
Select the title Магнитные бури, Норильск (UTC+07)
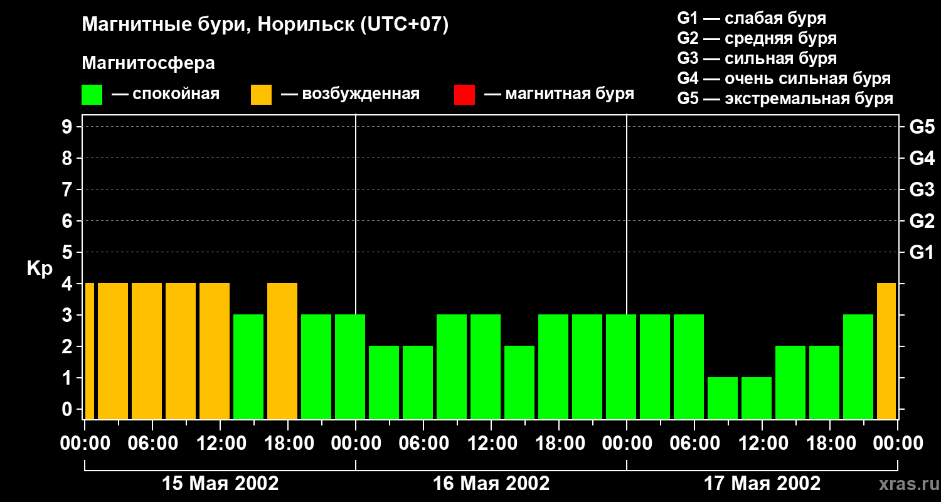tap(265, 25)
